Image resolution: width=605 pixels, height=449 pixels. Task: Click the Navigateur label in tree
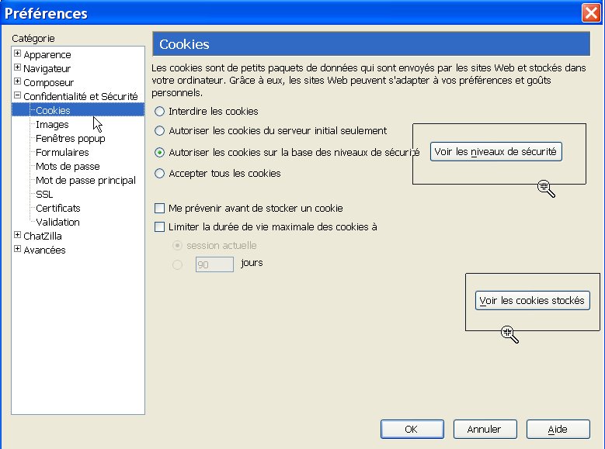47,68
